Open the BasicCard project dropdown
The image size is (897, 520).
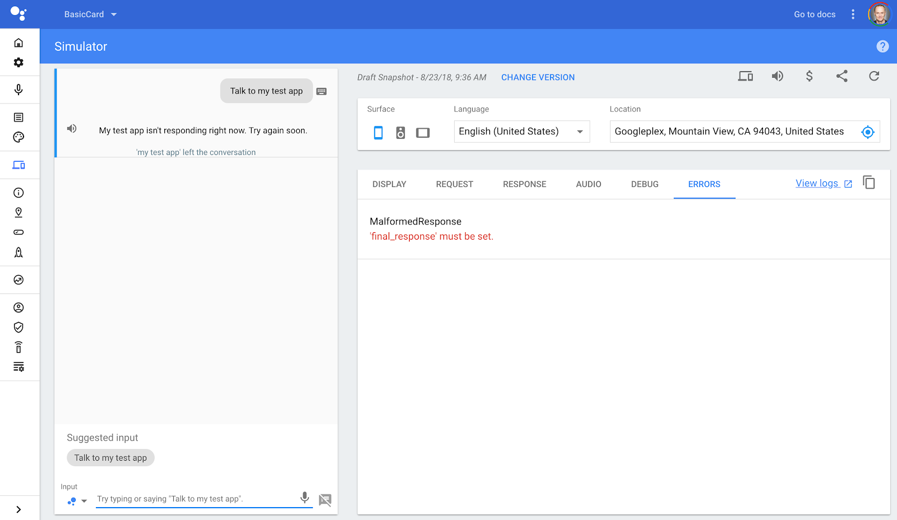point(91,15)
